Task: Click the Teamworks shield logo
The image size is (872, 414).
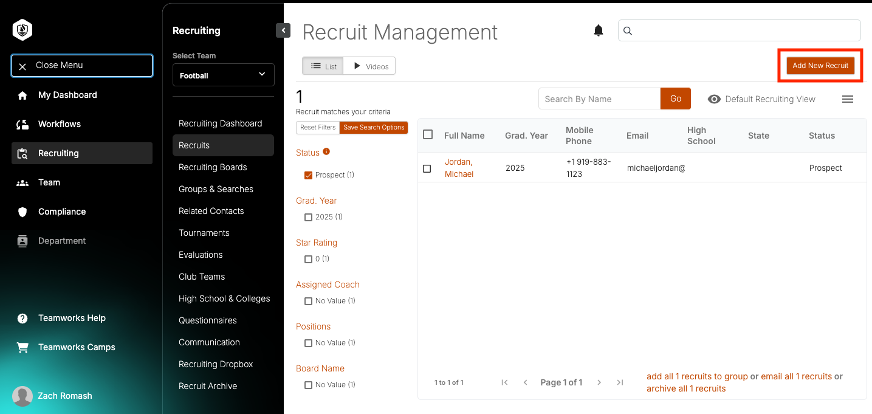Action: pyautogui.click(x=22, y=29)
